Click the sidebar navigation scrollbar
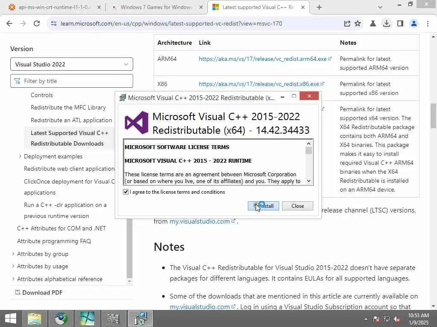This screenshot has width=437, height=327. 129,247
